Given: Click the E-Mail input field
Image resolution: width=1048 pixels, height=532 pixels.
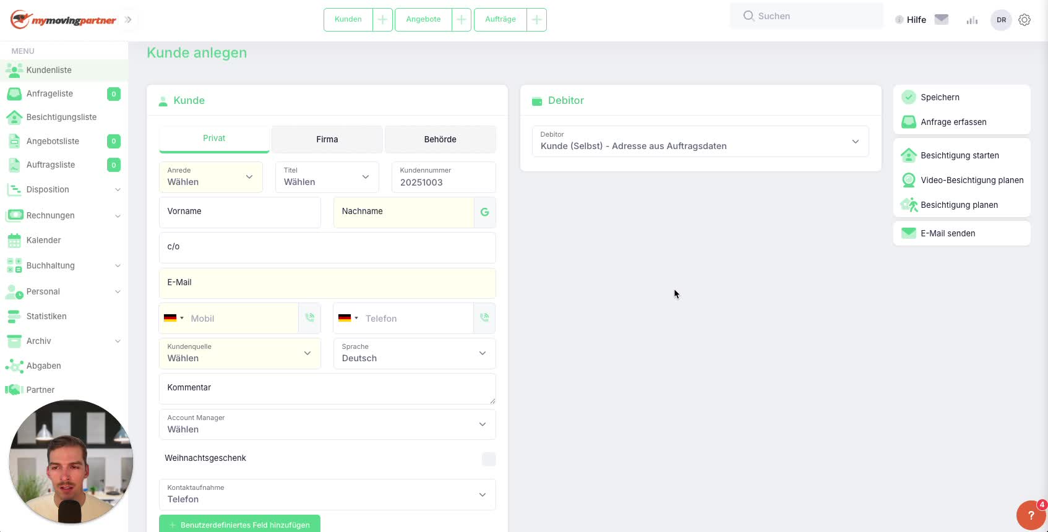Looking at the screenshot, I should pos(327,283).
